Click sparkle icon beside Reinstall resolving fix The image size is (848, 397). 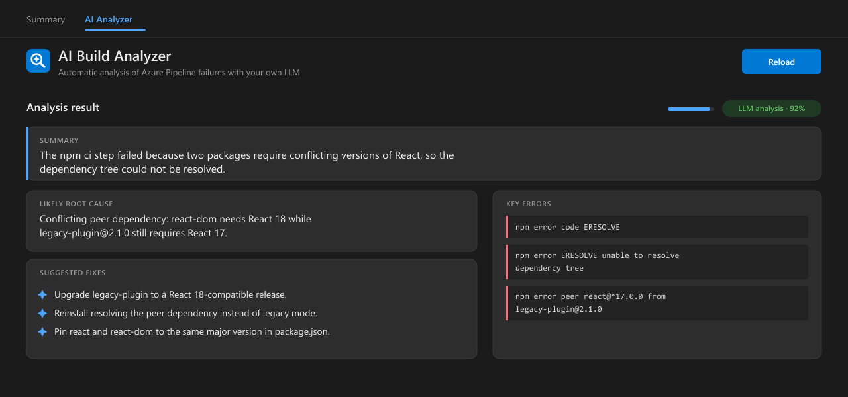(x=42, y=313)
